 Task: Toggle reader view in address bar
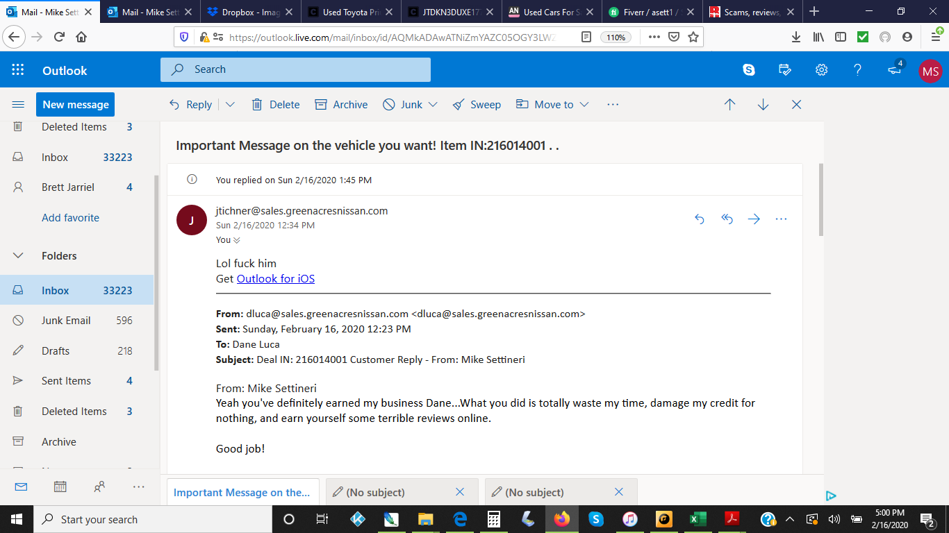[x=586, y=37]
